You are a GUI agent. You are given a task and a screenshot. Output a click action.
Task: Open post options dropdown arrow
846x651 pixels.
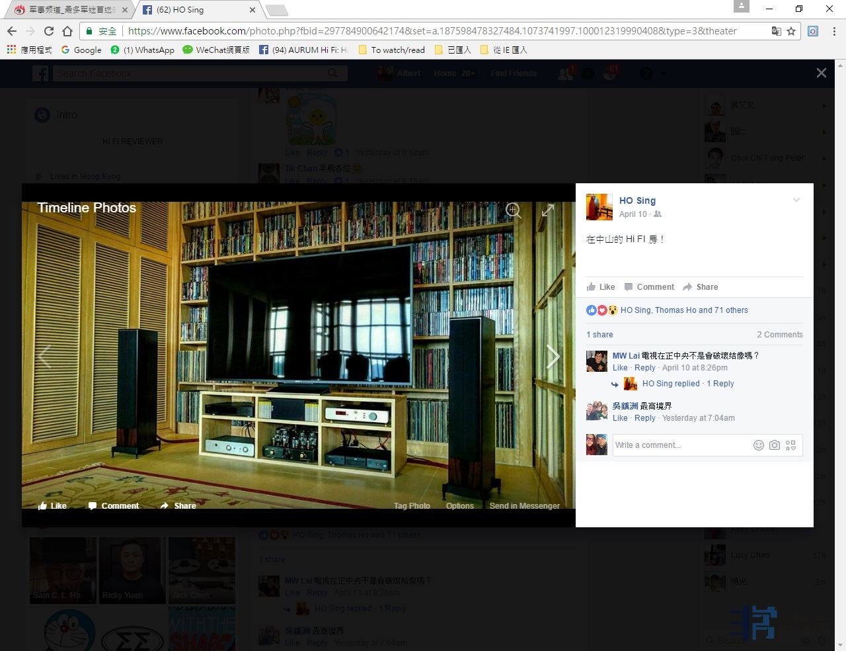[x=796, y=200]
